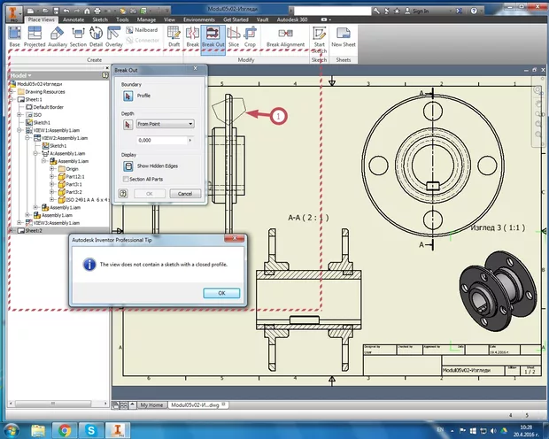Click Cancel in the Break Out dialog
The image size is (549, 439).
[x=184, y=193]
